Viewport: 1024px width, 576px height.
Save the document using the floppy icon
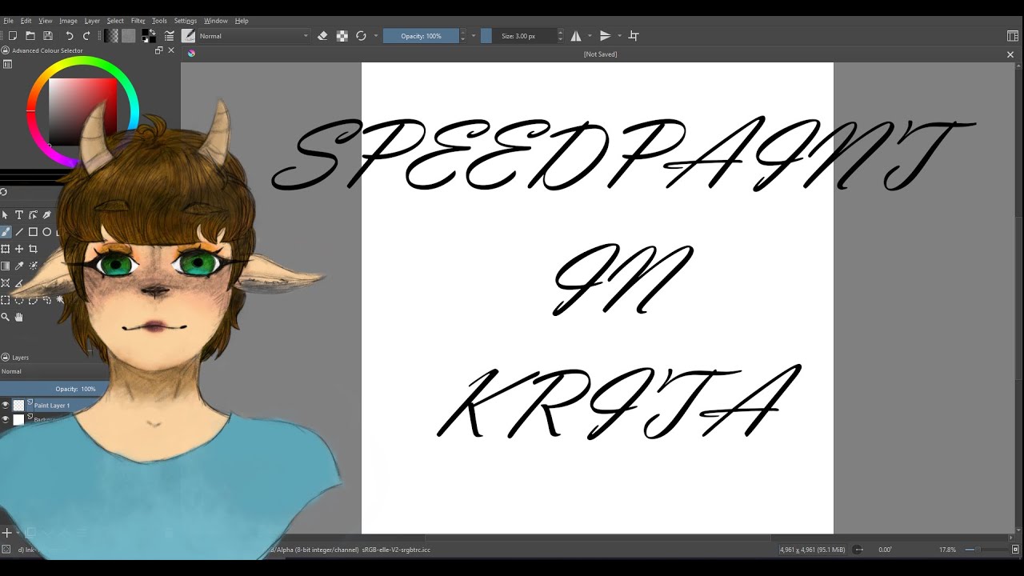[48, 36]
